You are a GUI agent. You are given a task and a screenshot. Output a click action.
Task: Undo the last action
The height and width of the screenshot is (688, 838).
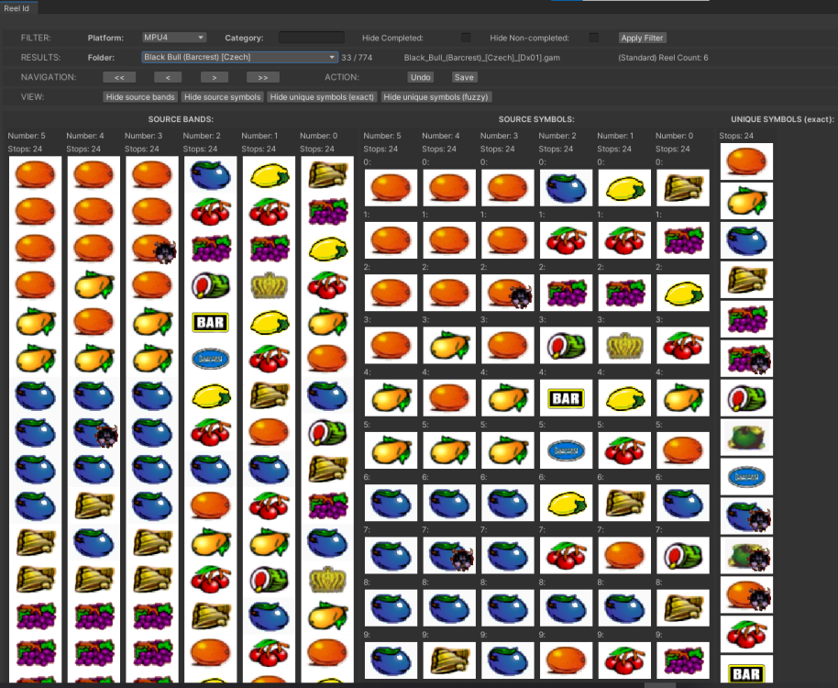pyautogui.click(x=420, y=77)
